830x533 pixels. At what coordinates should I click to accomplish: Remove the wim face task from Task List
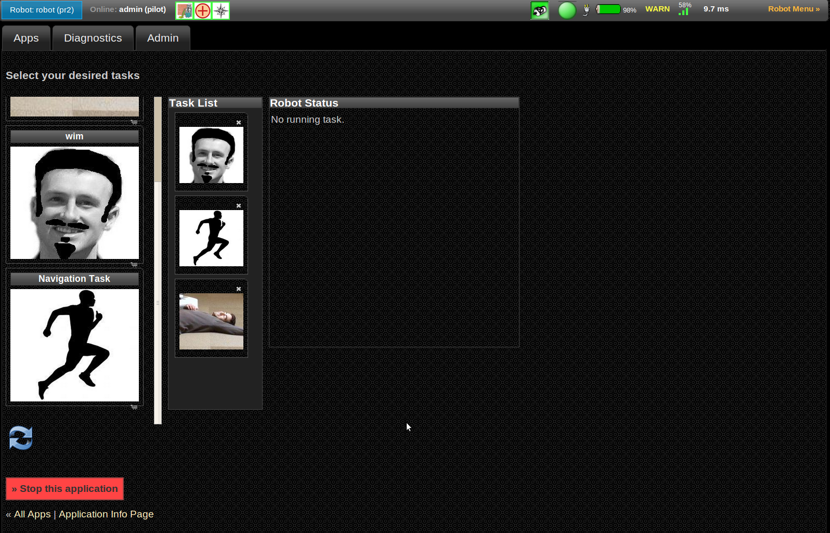point(239,123)
